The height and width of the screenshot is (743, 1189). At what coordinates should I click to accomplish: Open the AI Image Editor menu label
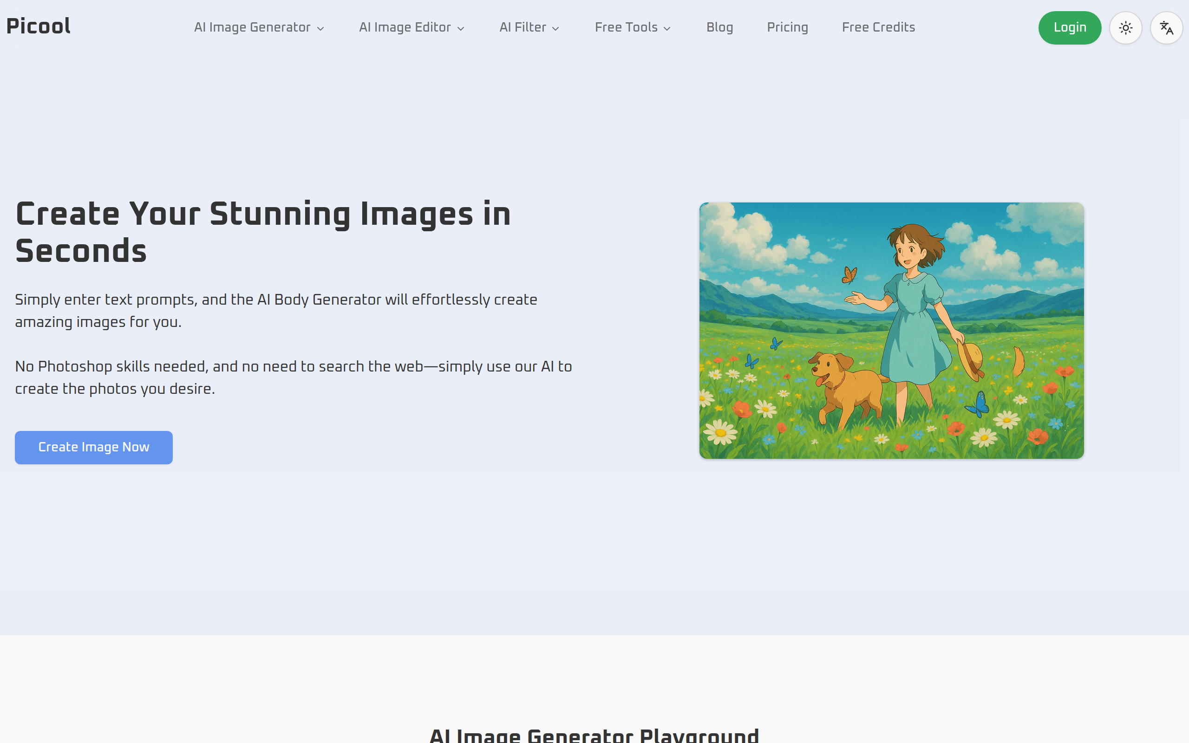[405, 27]
